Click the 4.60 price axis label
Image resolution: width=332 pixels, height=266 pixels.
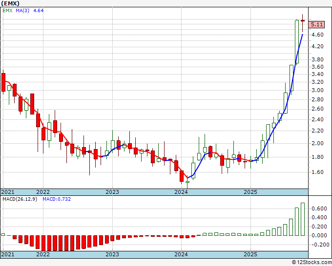(318, 35)
